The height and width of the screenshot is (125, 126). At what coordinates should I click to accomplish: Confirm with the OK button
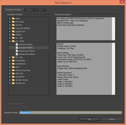(x=90, y=119)
